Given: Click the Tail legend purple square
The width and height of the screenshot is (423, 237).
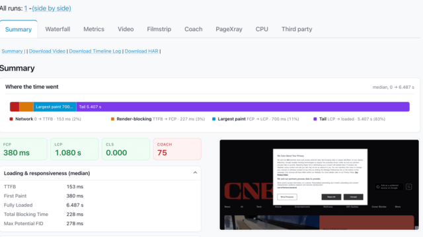Looking at the screenshot, I should tap(315, 119).
